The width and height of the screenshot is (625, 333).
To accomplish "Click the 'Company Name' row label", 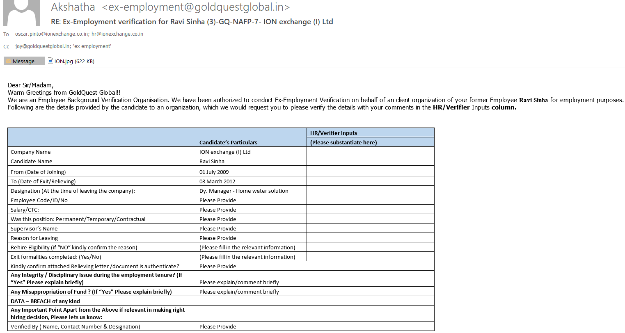I will (31, 152).
